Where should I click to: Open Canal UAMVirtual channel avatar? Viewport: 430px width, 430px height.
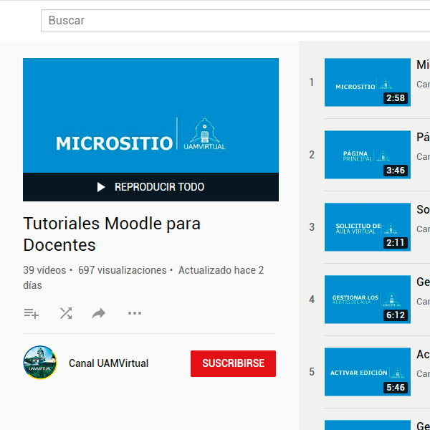[x=40, y=363]
